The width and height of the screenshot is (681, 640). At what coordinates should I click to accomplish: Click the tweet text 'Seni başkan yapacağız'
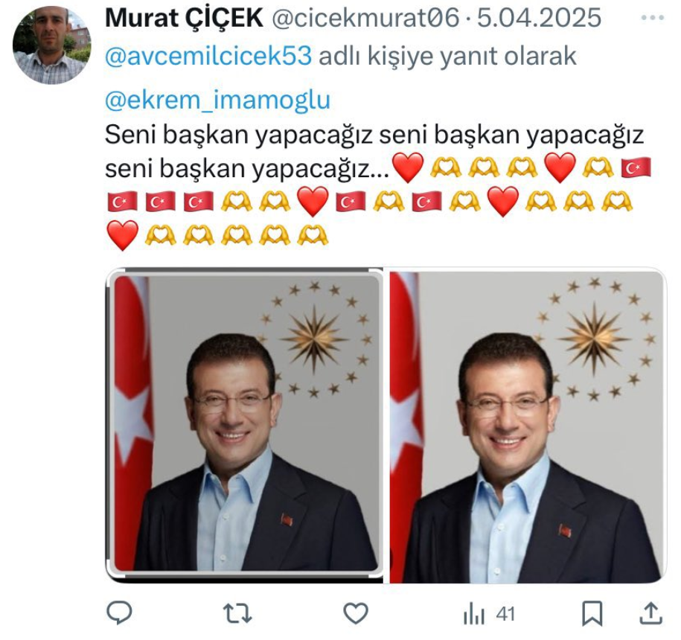point(238,135)
